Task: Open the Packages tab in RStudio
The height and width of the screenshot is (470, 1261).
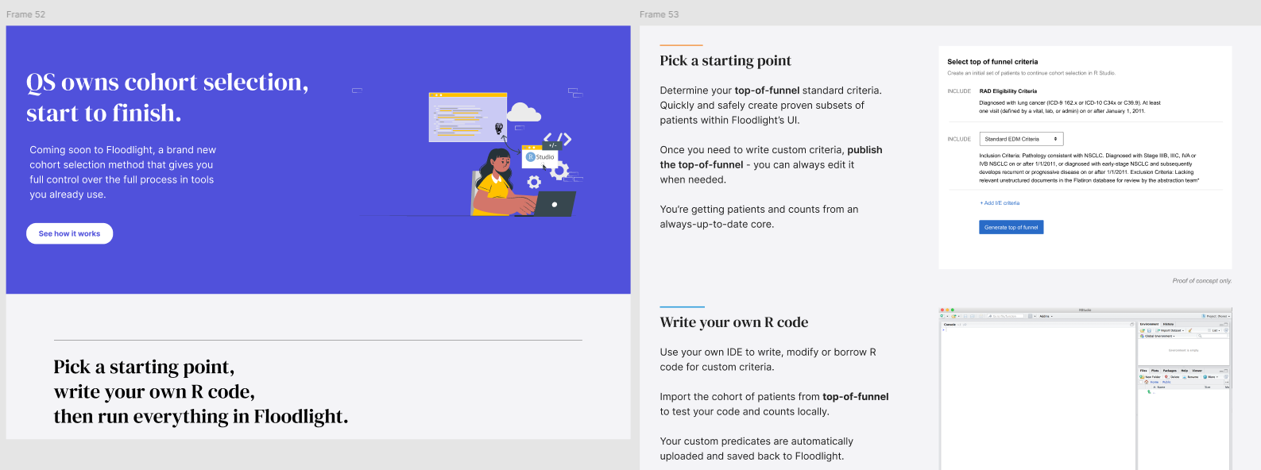Action: 1170,371
